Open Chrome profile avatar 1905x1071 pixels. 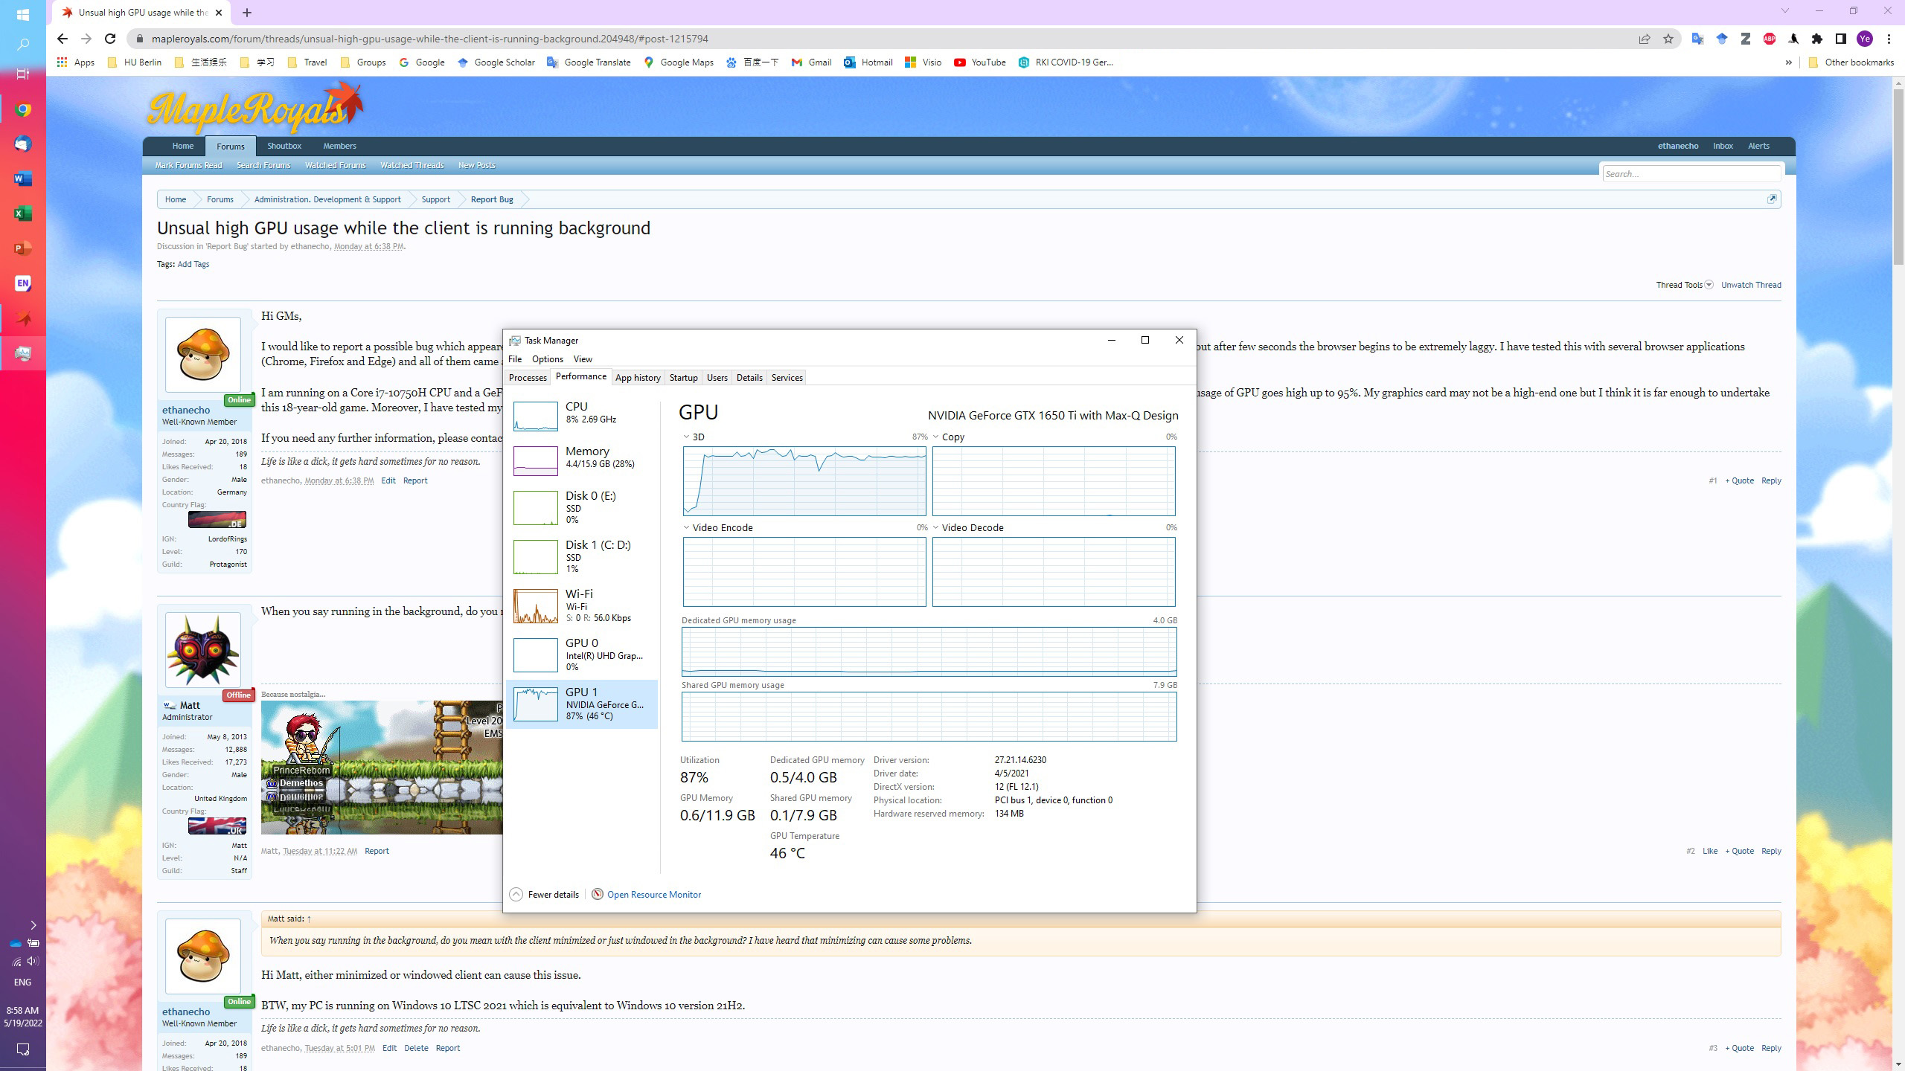tap(1865, 39)
